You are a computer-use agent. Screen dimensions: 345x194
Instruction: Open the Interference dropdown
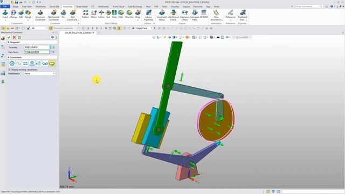(x=39, y=73)
